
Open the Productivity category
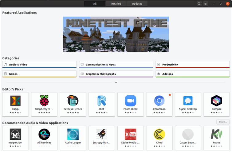click(192, 65)
